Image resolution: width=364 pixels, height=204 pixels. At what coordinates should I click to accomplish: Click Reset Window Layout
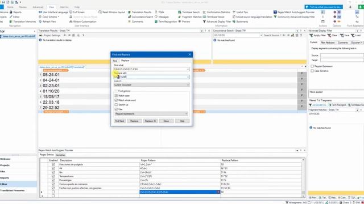coord(111,12)
